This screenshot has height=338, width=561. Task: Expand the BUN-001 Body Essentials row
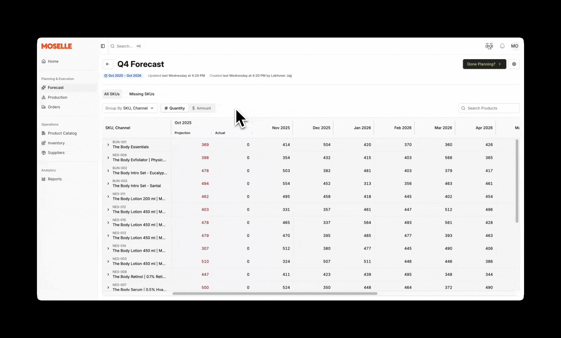[108, 145]
